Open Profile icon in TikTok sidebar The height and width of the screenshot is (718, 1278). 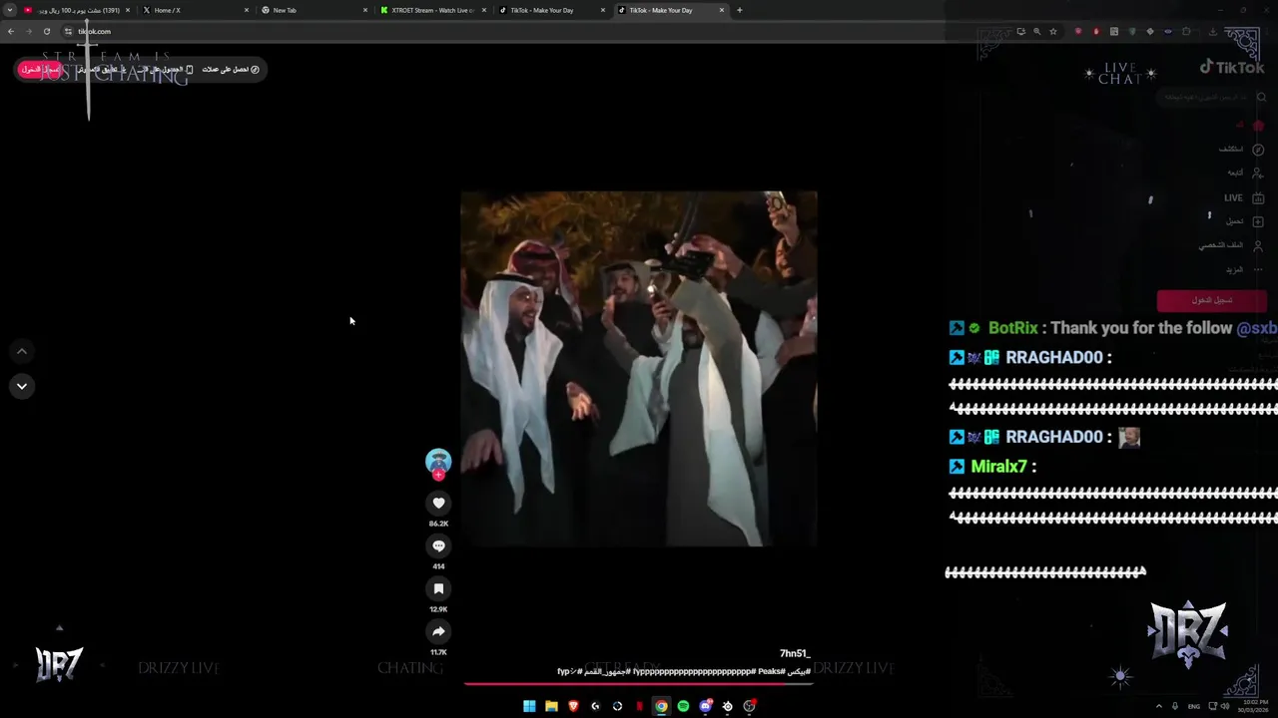click(1258, 245)
